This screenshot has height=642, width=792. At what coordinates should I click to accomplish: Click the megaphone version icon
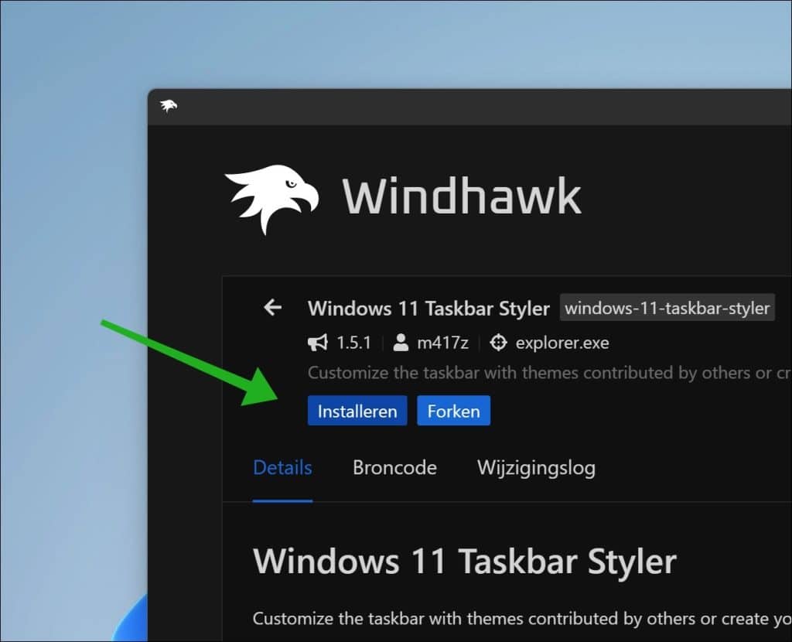[x=317, y=343]
